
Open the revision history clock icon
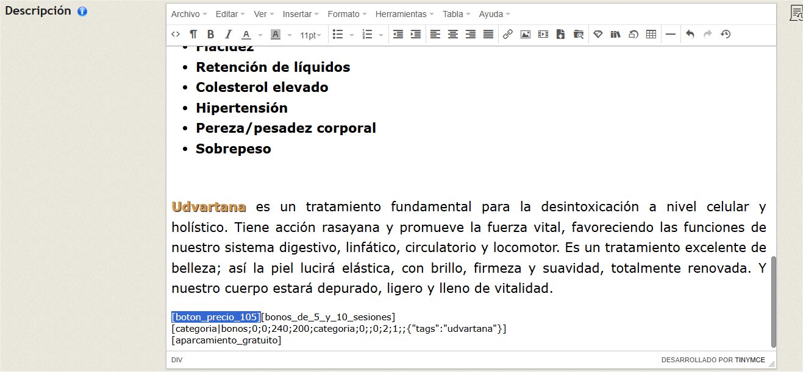click(725, 35)
